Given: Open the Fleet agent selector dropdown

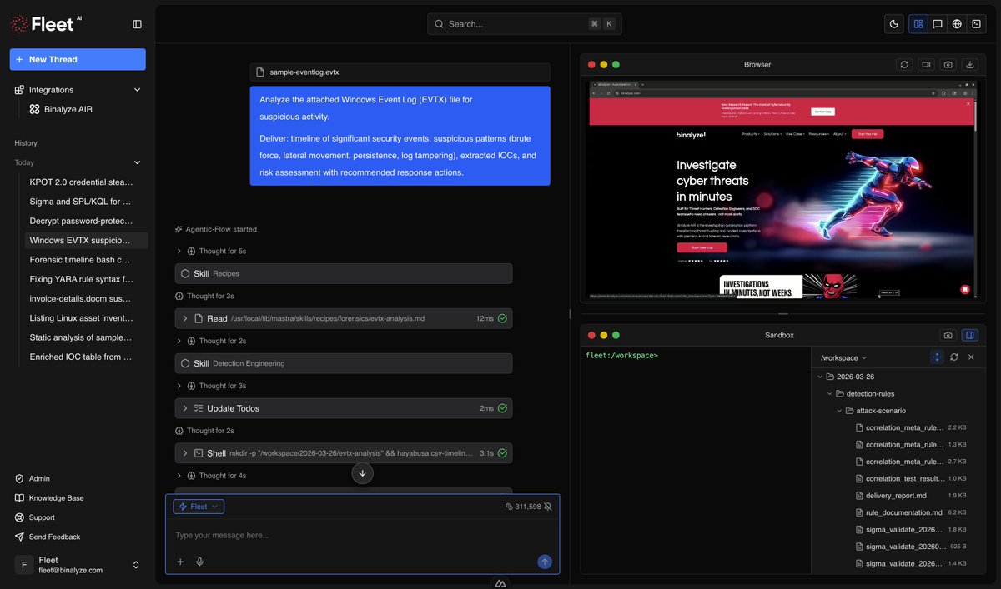Looking at the screenshot, I should point(199,507).
